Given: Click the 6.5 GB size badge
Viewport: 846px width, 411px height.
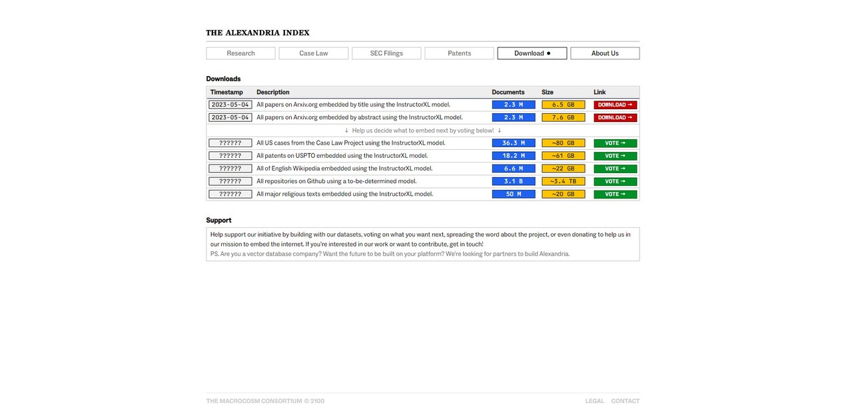Looking at the screenshot, I should pos(563,104).
